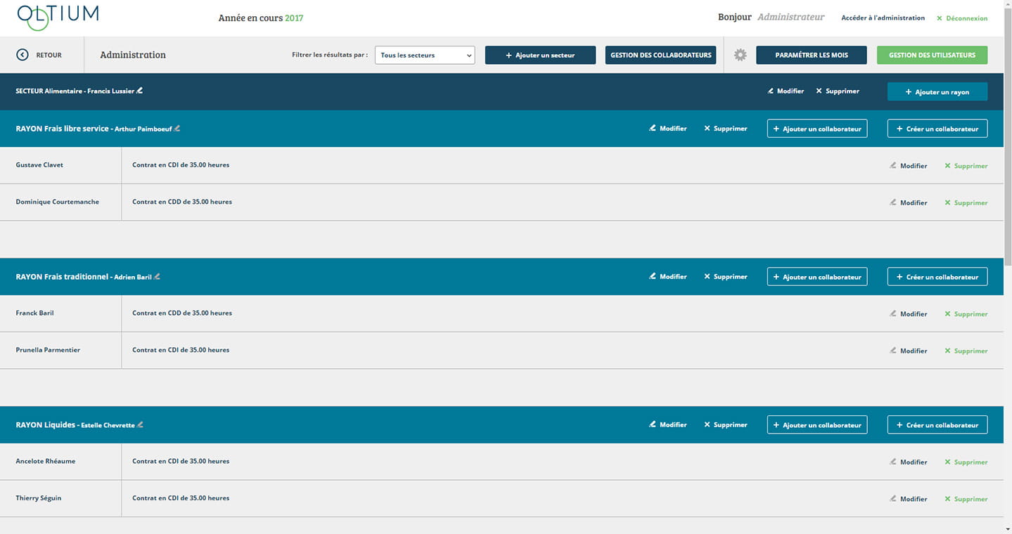Click Accéder à l'administration link
1012x534 pixels.
coord(883,18)
